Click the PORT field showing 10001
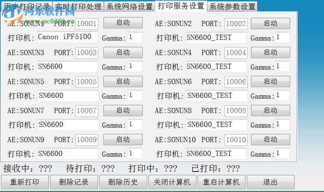The width and height of the screenshot is (324, 192). click(86, 24)
